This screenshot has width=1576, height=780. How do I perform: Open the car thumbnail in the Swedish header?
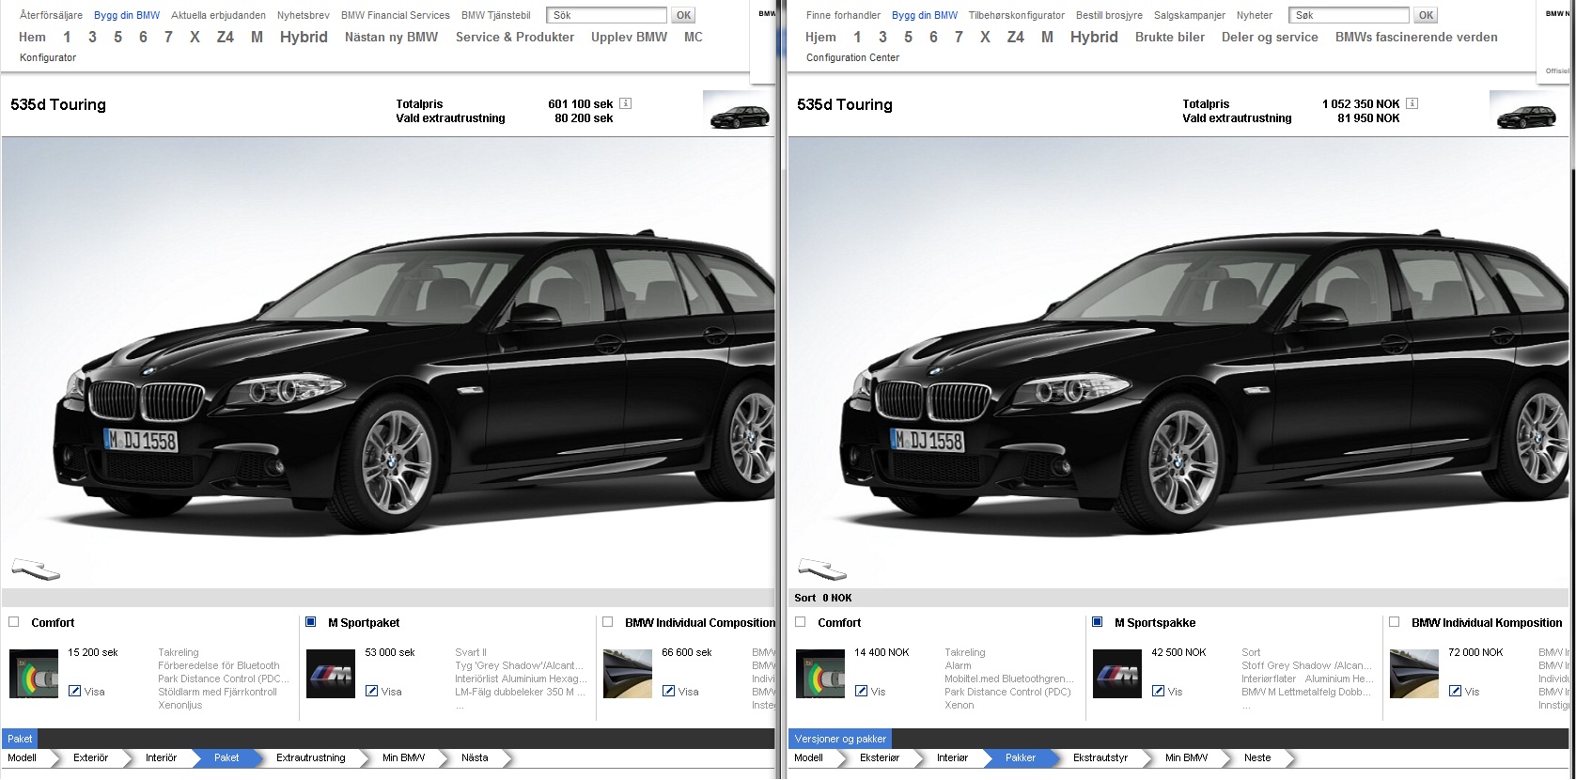(738, 110)
